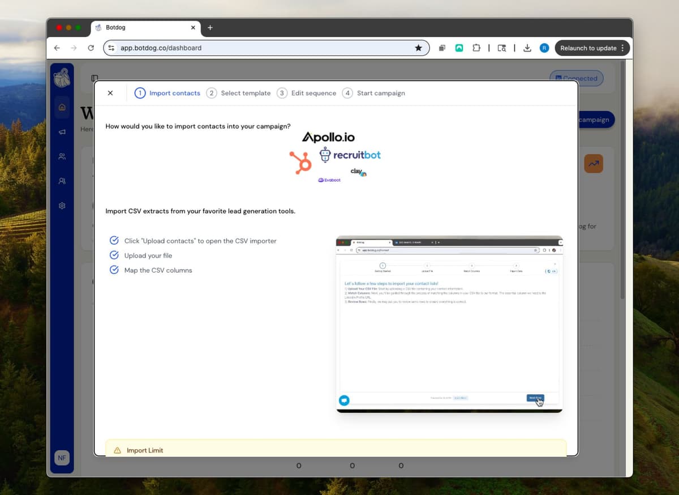Click the browser forward arrow
Viewport: 679px width, 495px height.
(74, 48)
